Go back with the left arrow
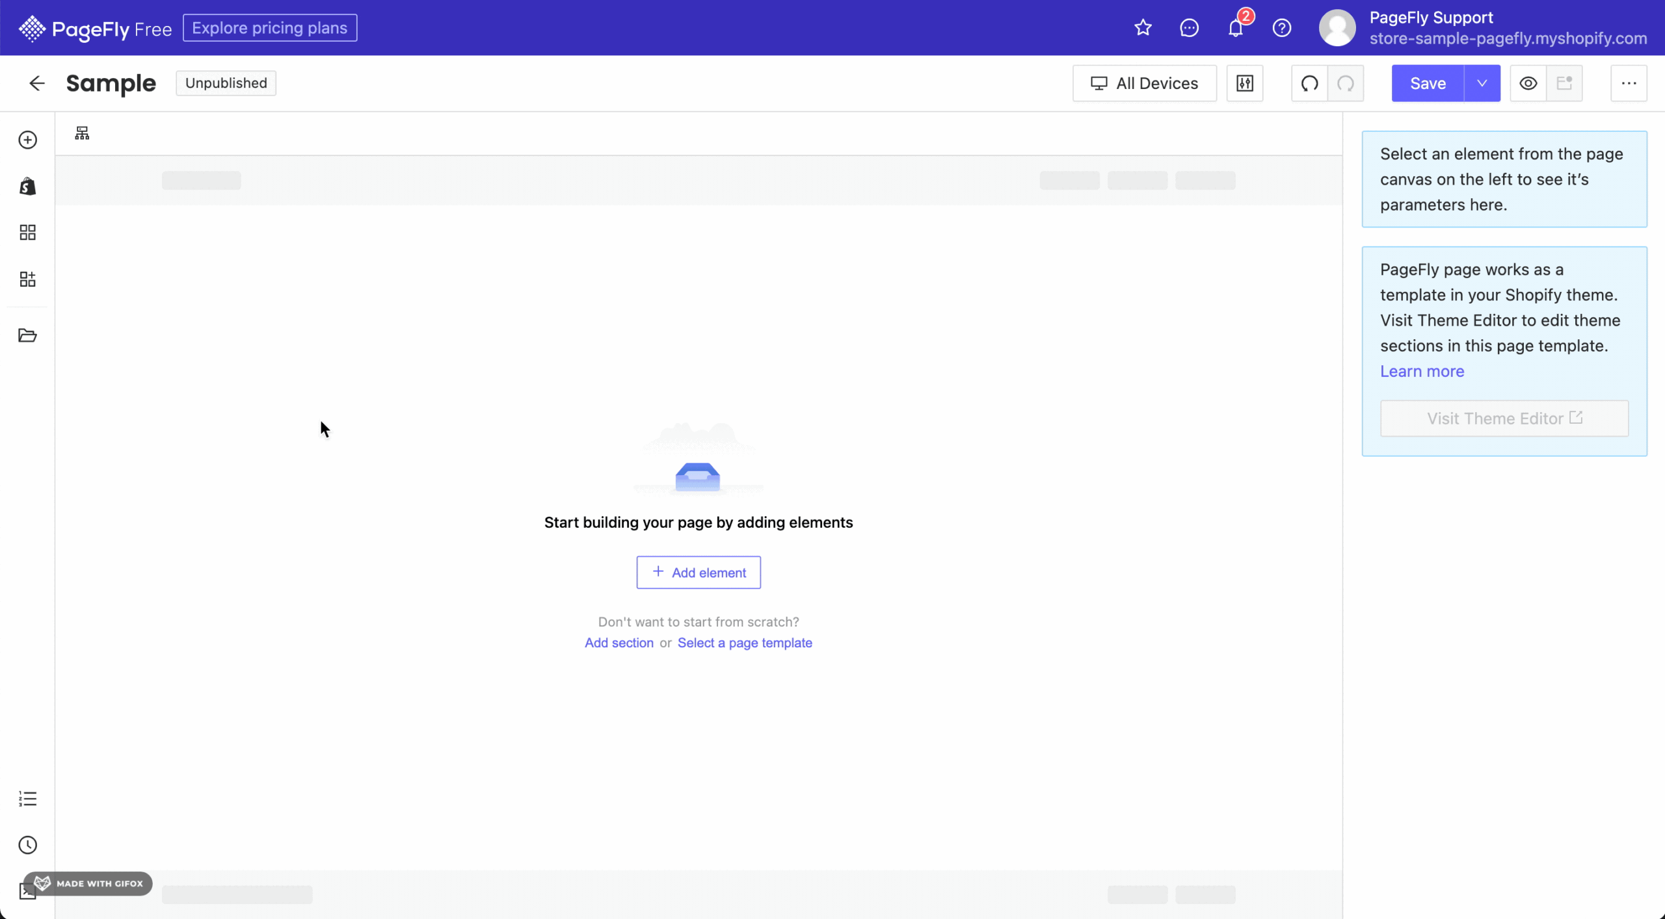Image resolution: width=1665 pixels, height=919 pixels. point(37,83)
